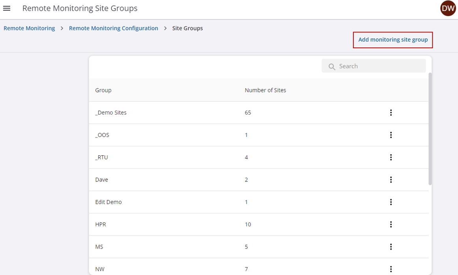The width and height of the screenshot is (458, 275).
Task: Open three-dot menu for Edit Demo
Action: coord(391,202)
